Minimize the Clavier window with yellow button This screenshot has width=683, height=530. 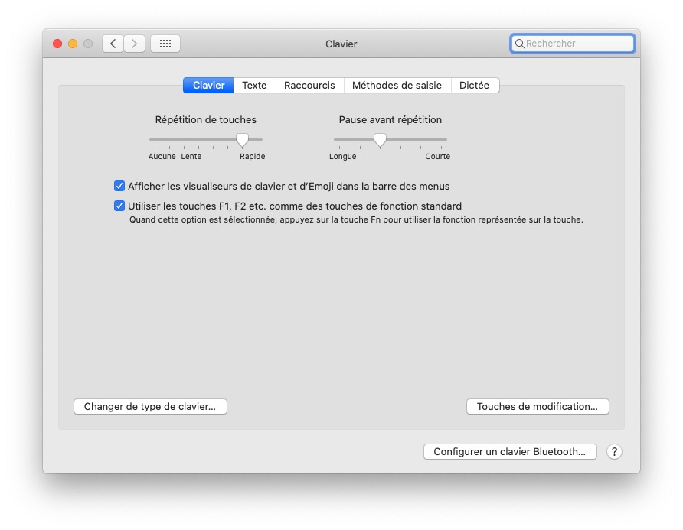[x=73, y=44]
